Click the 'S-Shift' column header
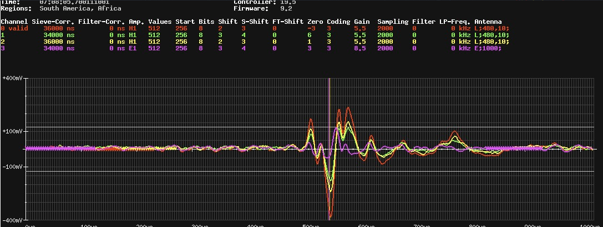 point(255,22)
